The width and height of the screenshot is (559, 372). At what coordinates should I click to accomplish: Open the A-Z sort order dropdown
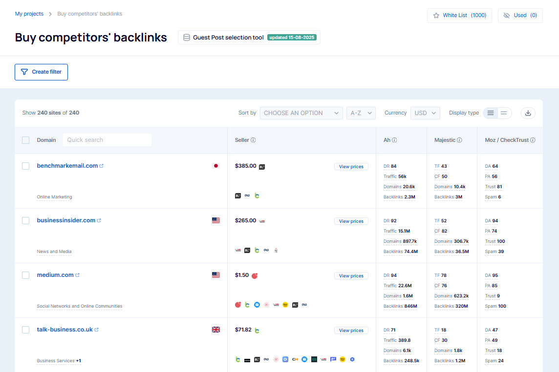point(361,113)
